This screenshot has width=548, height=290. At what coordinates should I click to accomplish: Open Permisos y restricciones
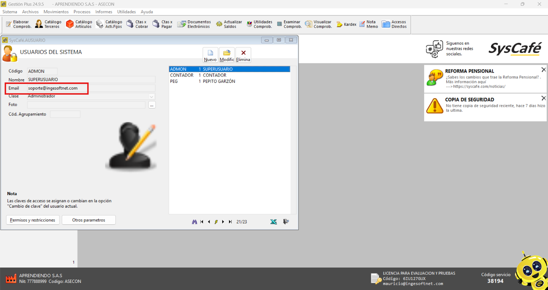tap(33, 220)
